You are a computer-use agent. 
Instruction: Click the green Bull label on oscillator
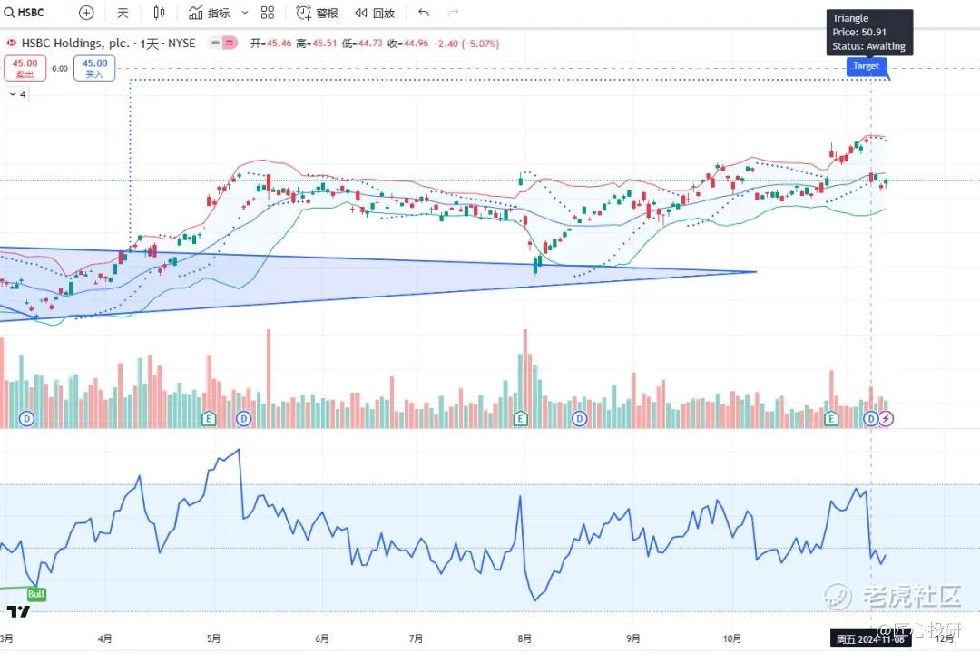click(36, 594)
